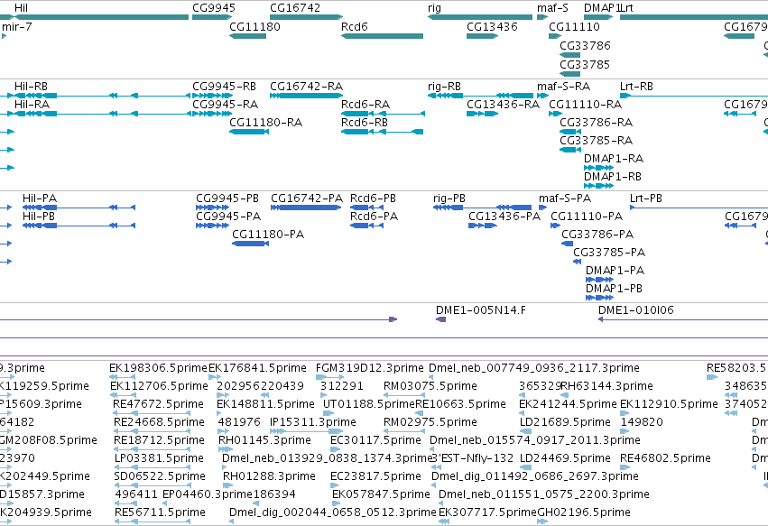Select the maf-S-RA transcript label

563,87
